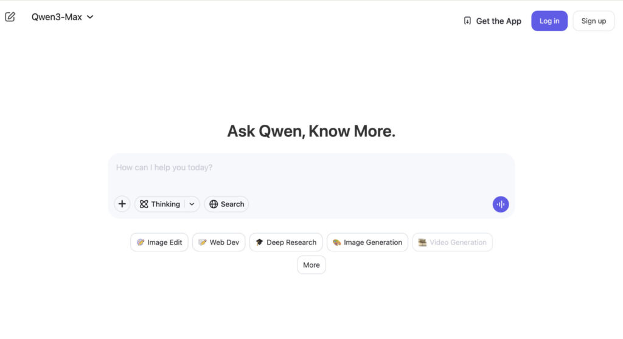The width and height of the screenshot is (623, 339).
Task: Click the new chat pencil icon
Action: [x=10, y=17]
